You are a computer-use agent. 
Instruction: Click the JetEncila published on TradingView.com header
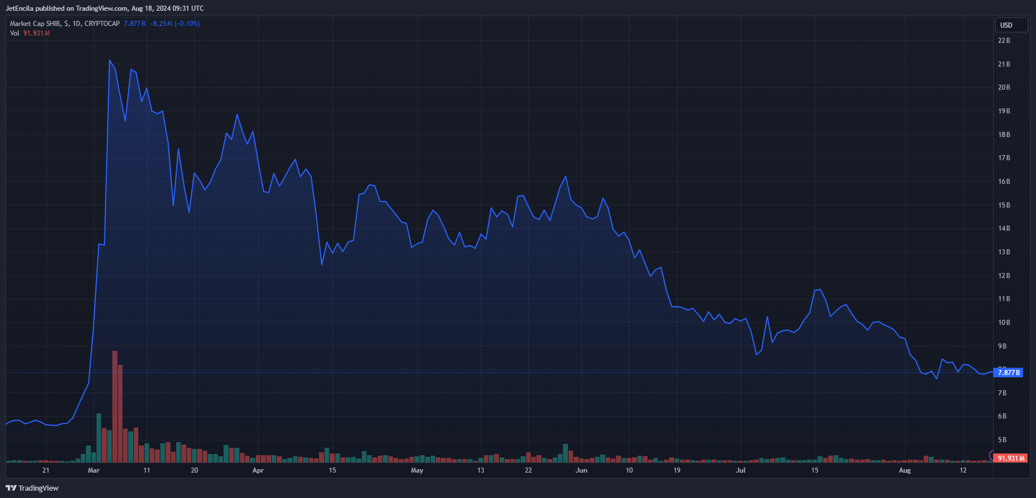[104, 8]
